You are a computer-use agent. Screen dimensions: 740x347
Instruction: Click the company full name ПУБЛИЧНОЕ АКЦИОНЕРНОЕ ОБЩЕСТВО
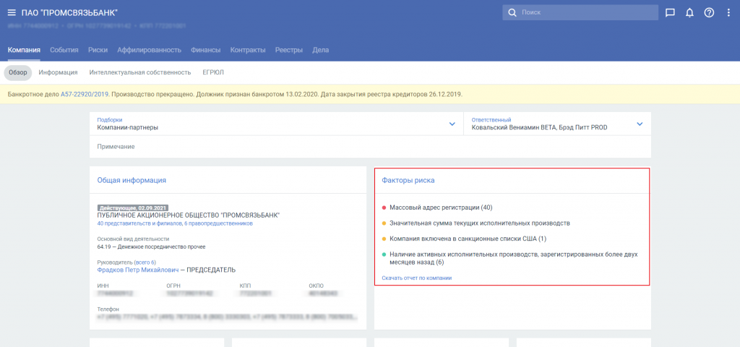coord(189,215)
